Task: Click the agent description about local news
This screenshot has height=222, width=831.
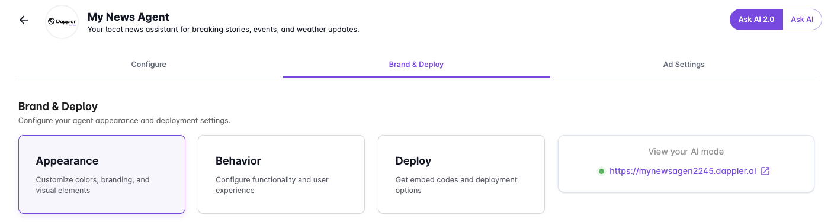Action: pos(223,29)
